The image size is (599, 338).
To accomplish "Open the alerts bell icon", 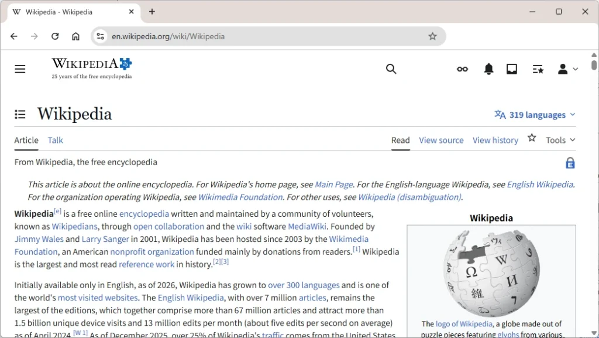I will coord(488,69).
